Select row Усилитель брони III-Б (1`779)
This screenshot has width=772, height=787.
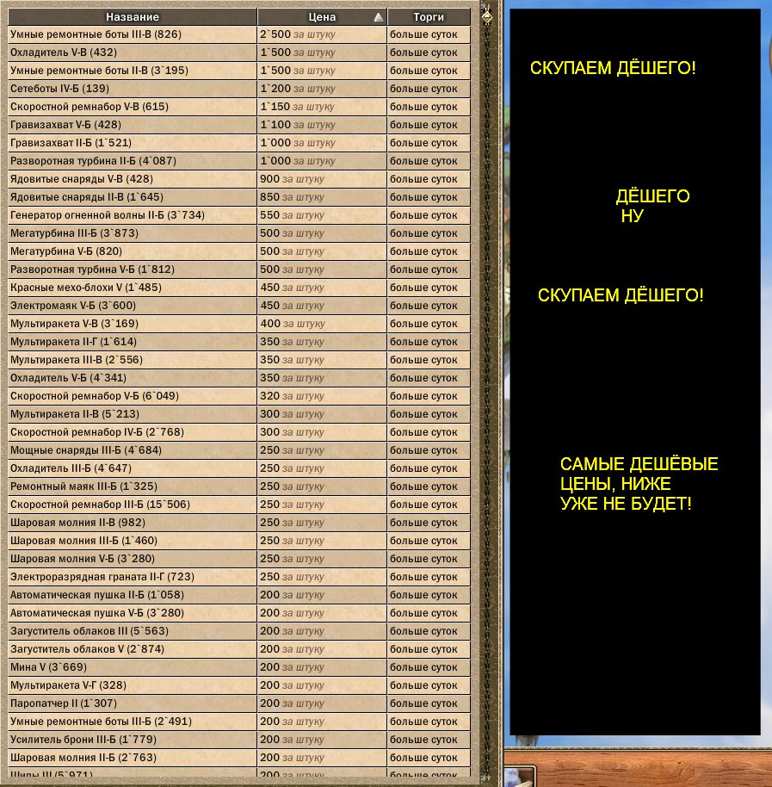pos(239,740)
